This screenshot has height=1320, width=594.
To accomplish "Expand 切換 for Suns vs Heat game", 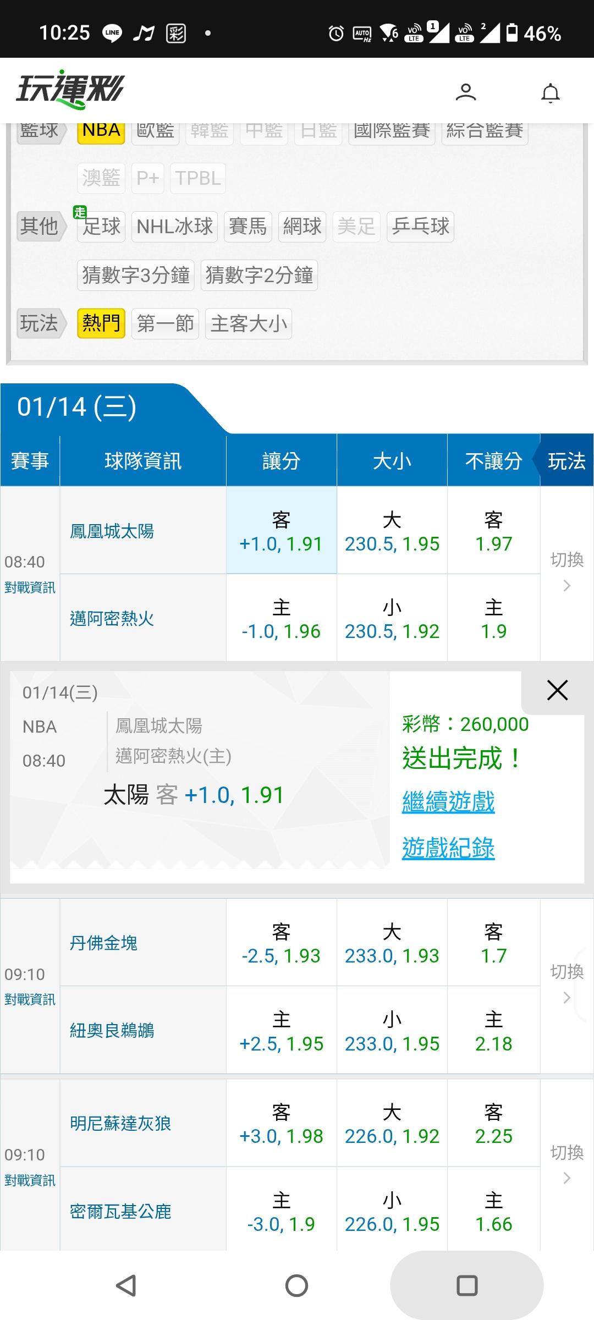I will [x=567, y=572].
